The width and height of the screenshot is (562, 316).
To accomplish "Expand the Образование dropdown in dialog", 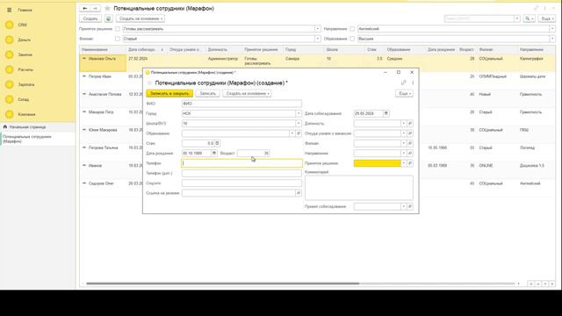I will pos(292,133).
